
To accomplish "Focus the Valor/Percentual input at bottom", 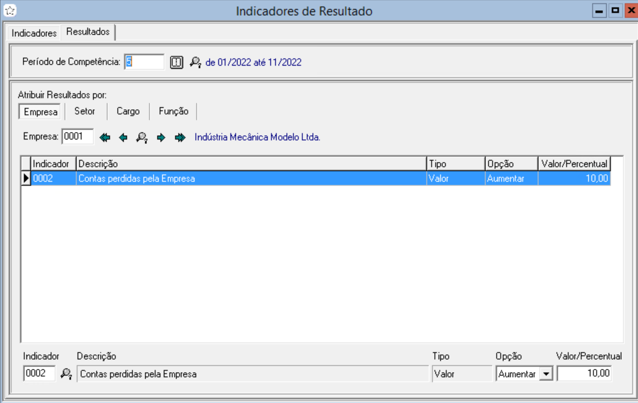I will pyautogui.click(x=584, y=374).
